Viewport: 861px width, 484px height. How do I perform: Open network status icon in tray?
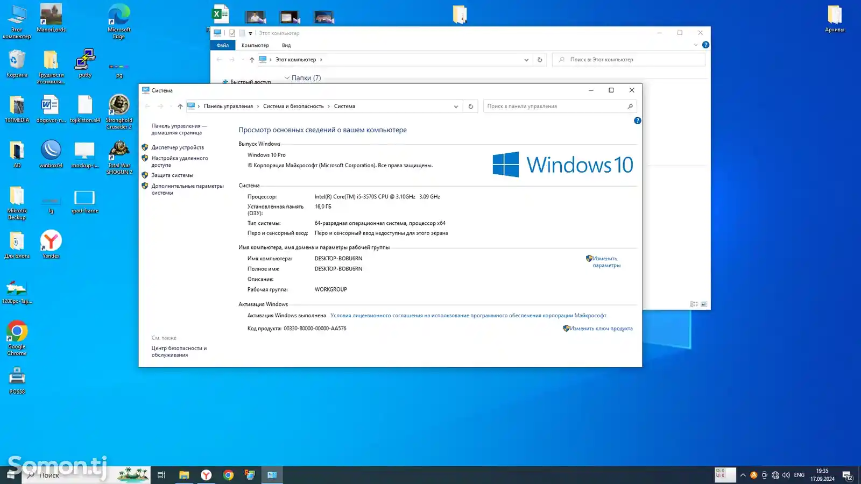point(775,475)
